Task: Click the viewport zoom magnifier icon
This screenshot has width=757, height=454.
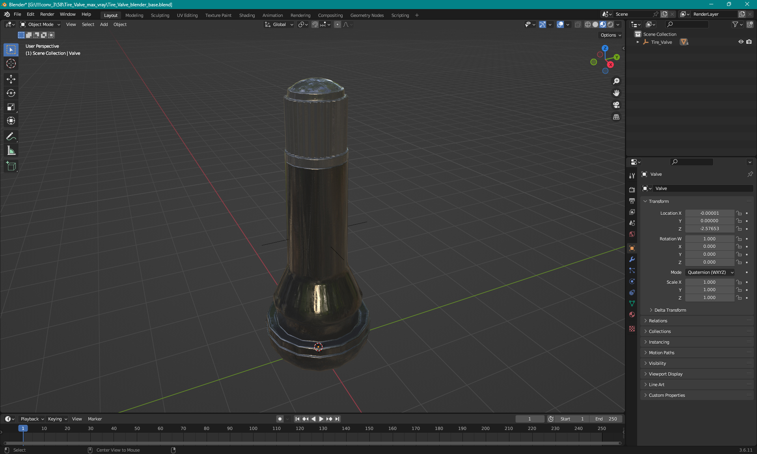Action: point(616,81)
